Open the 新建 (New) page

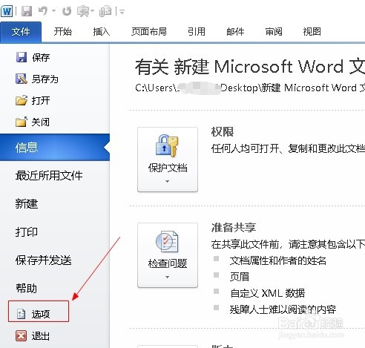point(27,204)
